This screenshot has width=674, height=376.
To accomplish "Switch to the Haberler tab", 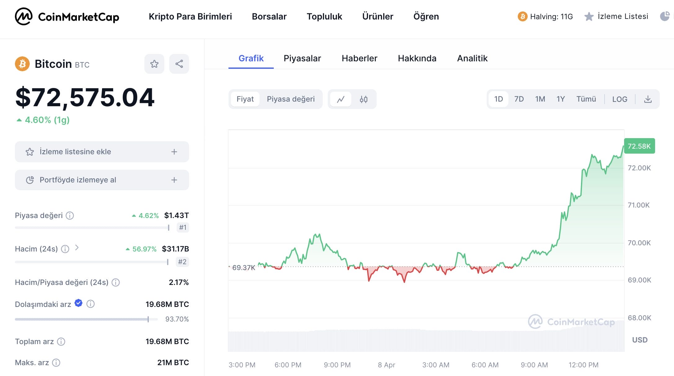I will coord(359,58).
